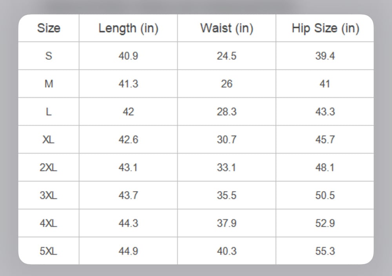This screenshot has height=276, width=392.
Task: Click hip size value 55.3
Action: point(325,251)
